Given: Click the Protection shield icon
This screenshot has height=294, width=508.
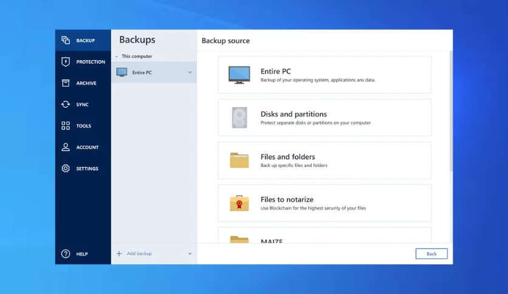Looking at the screenshot, I should click(x=66, y=61).
